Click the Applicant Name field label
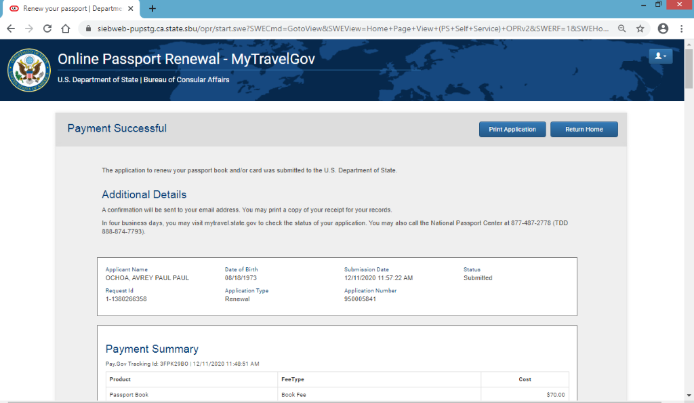 (127, 269)
